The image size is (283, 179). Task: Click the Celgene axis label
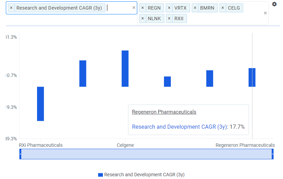(125, 145)
